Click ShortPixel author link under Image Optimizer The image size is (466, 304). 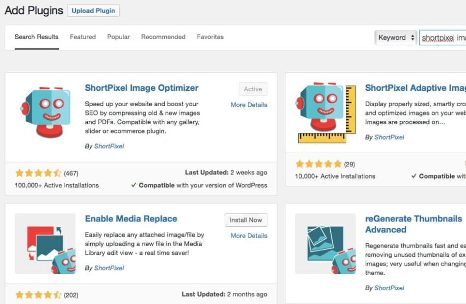point(109,146)
